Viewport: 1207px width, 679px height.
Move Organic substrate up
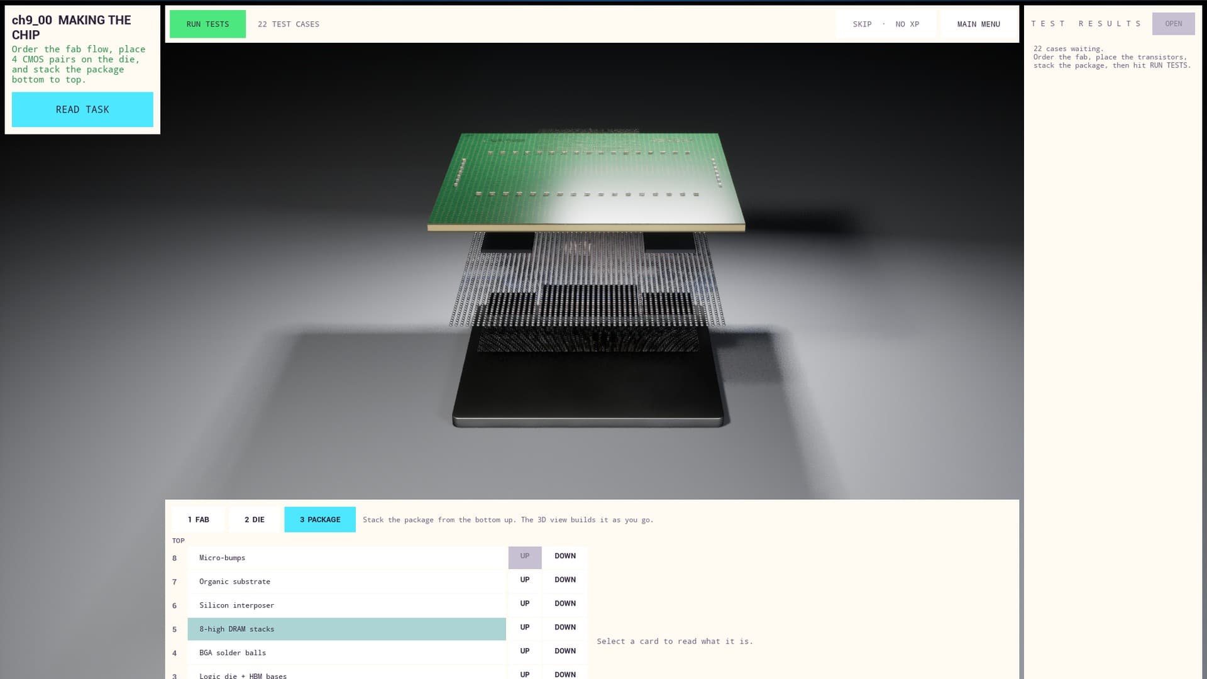[525, 580]
